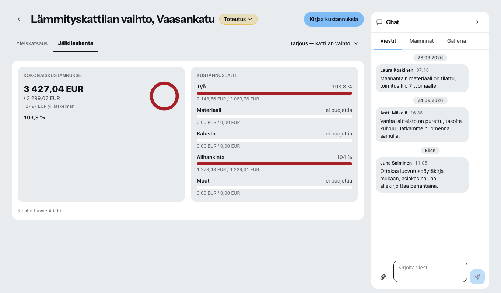
Task: Click the Muut empty progress bar
Action: [274, 187]
